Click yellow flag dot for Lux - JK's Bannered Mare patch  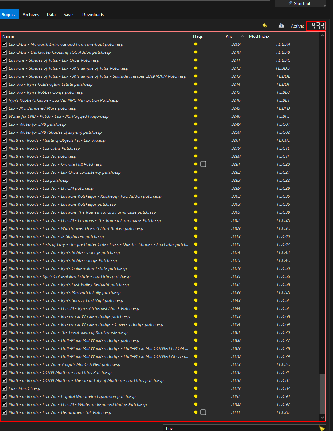196,108
